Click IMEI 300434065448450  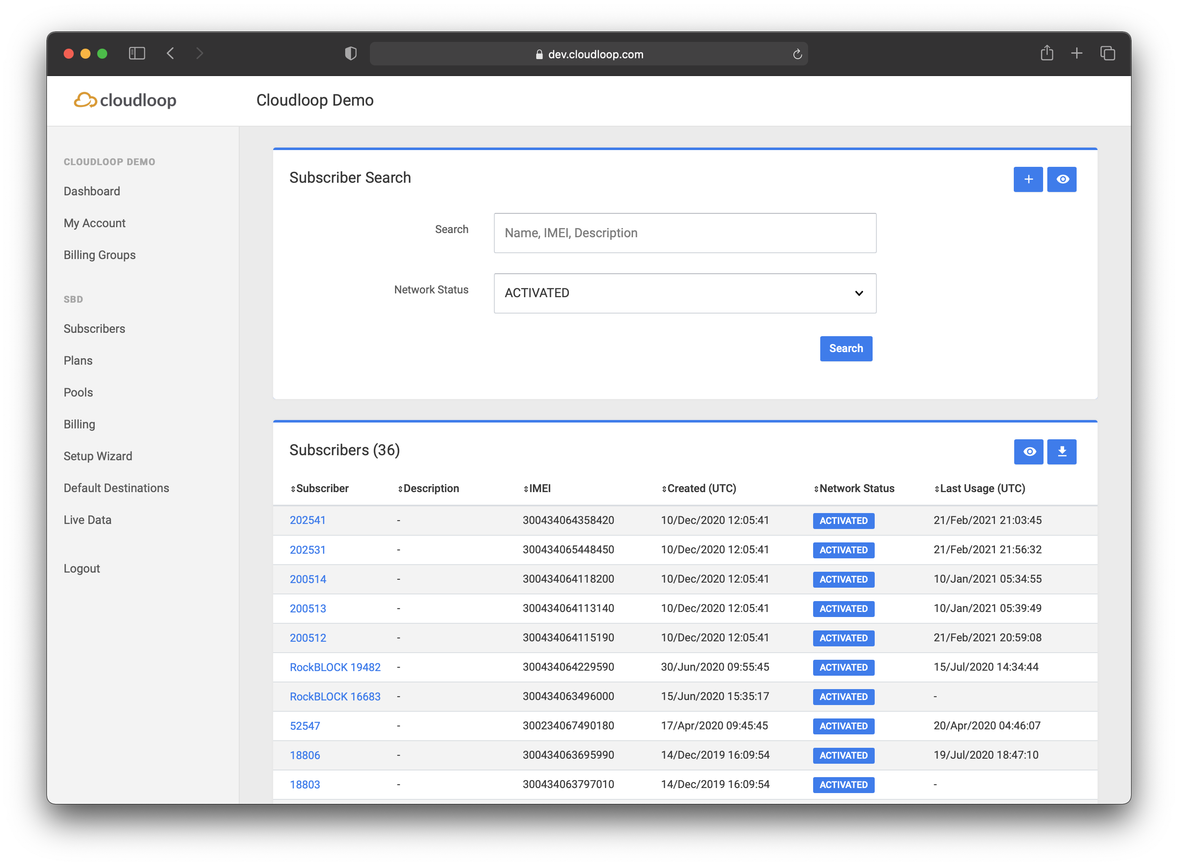568,550
